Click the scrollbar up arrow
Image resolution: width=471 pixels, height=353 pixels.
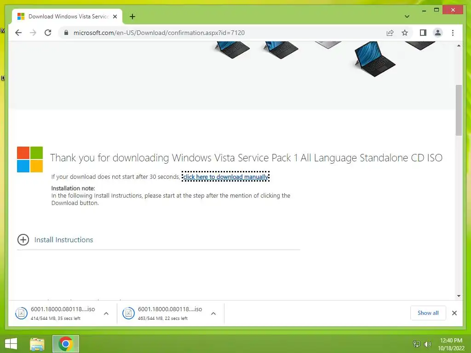click(459, 46)
